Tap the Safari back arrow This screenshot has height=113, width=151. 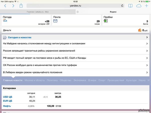[5, 6]
